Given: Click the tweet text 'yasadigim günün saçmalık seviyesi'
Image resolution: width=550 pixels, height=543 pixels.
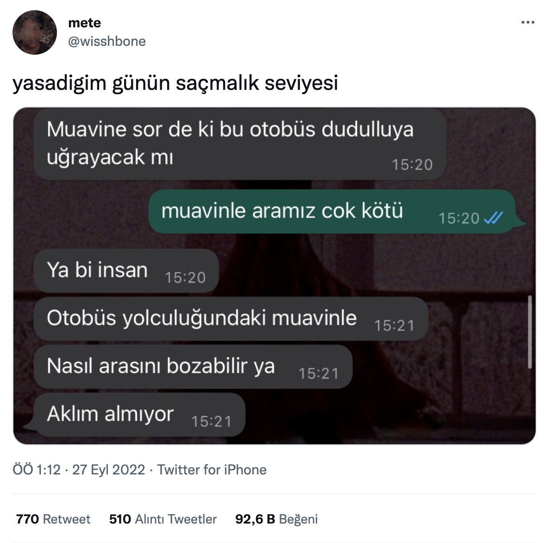Looking at the screenshot, I should point(175,83).
